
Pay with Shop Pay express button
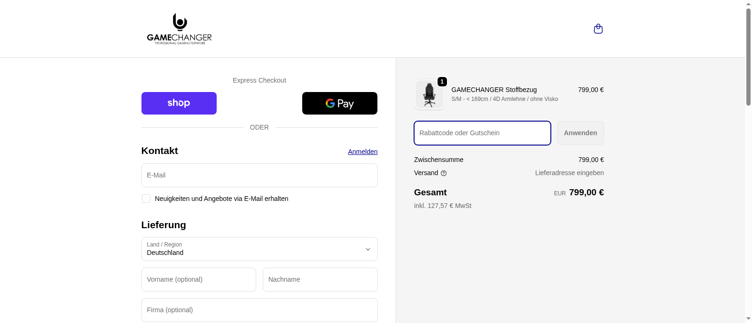[179, 103]
